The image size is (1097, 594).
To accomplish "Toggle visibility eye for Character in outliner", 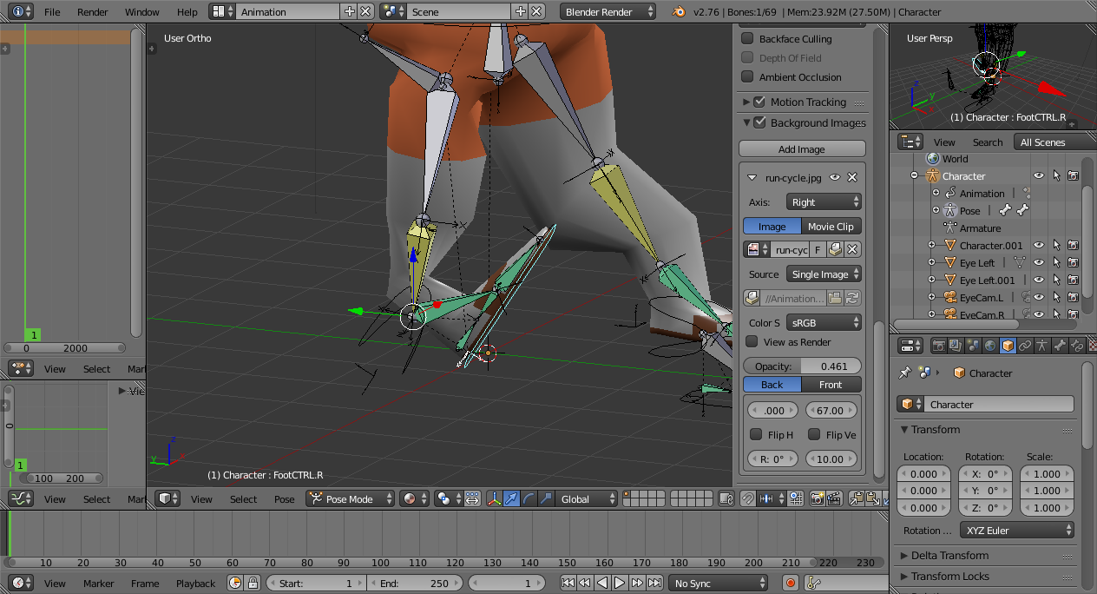I will point(1038,175).
